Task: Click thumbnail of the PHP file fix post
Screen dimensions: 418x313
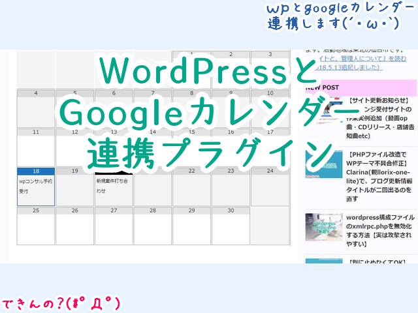Action: point(324,164)
